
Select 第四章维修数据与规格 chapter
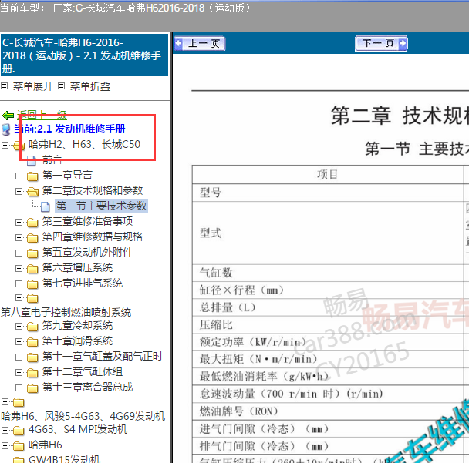(x=93, y=237)
